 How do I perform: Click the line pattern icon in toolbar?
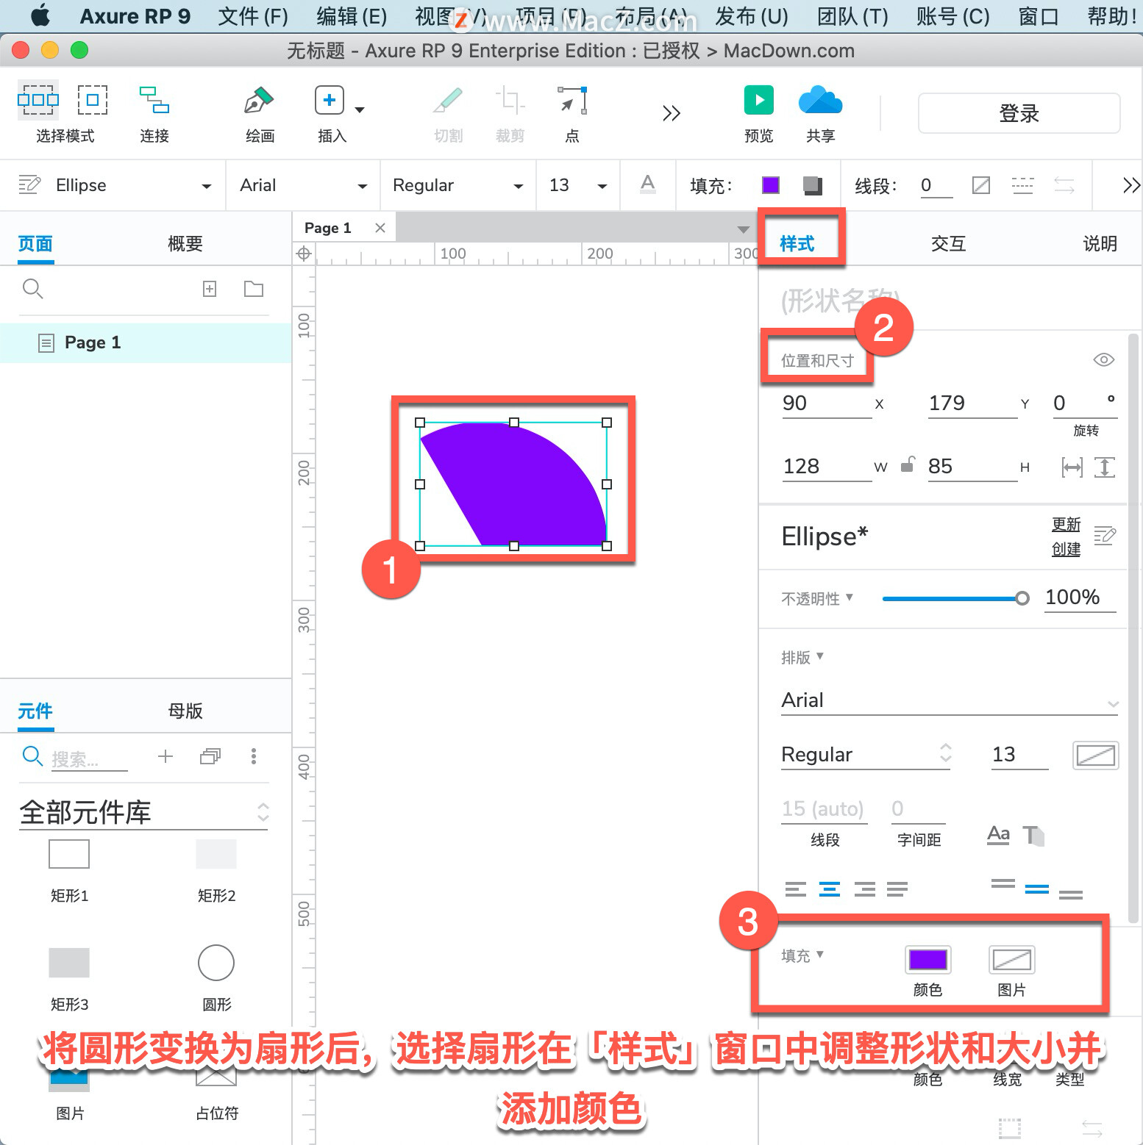1022,185
